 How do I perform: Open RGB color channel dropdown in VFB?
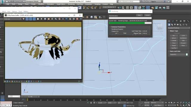tap(13, 19)
